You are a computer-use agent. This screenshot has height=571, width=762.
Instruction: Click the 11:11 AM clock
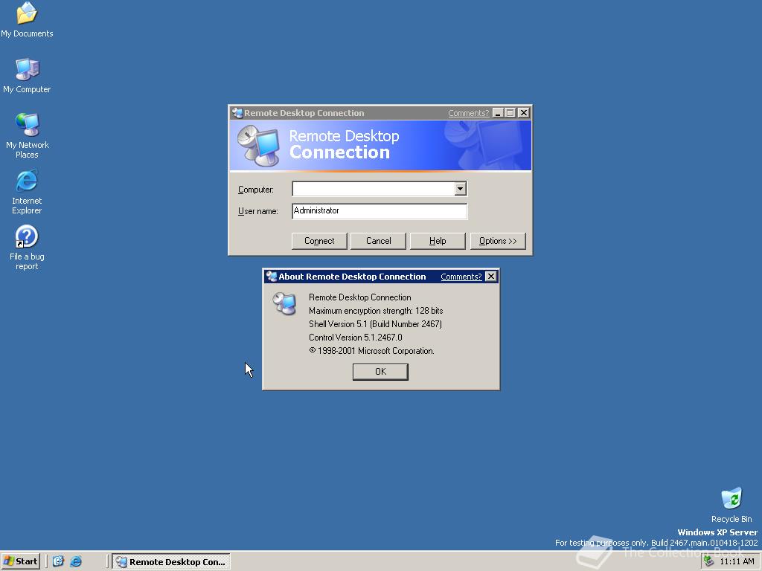tap(737, 561)
